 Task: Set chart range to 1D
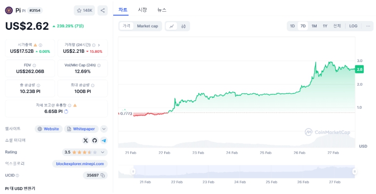coord(292,26)
